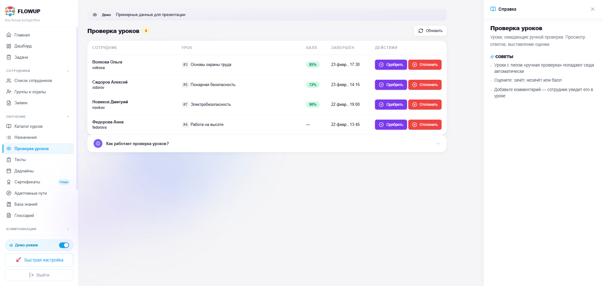Click the book icon next to Справка
Image resolution: width=603 pixels, height=286 pixels.
493,9
